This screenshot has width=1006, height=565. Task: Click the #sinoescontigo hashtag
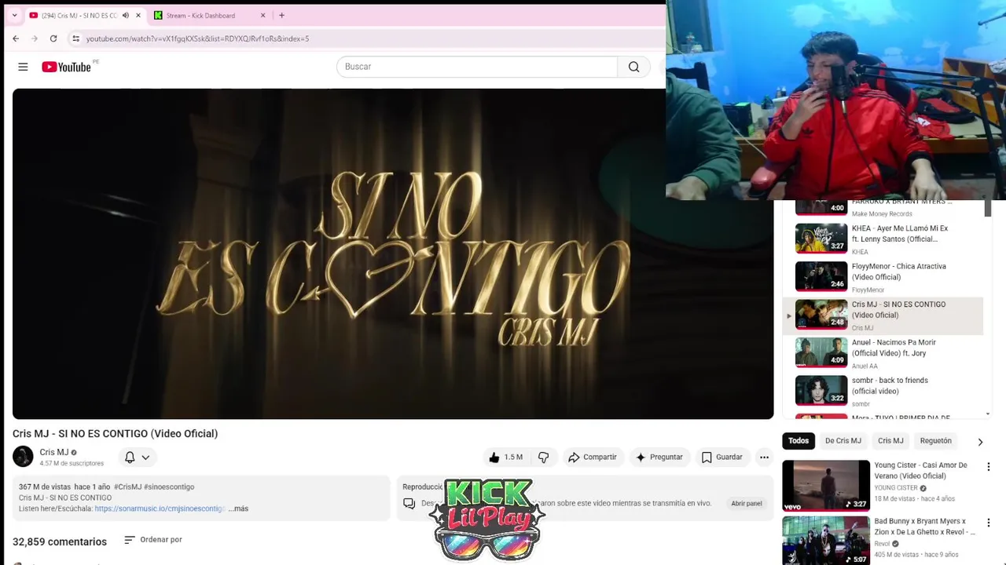[x=169, y=487]
